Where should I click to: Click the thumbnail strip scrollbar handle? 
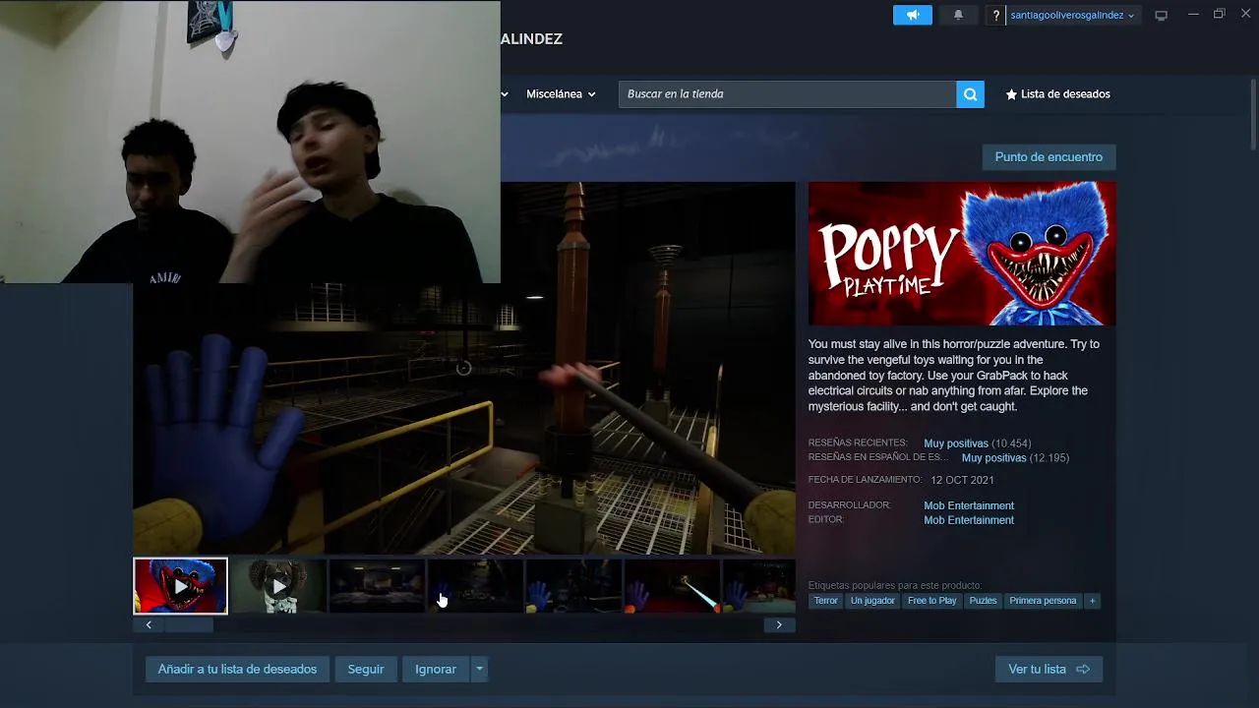click(x=189, y=624)
